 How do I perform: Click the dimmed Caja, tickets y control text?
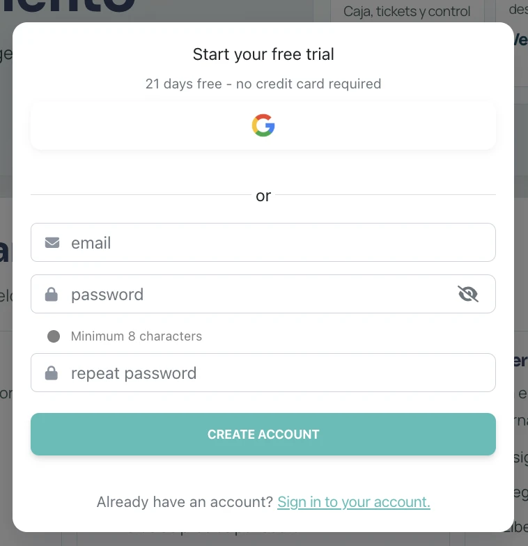click(407, 11)
